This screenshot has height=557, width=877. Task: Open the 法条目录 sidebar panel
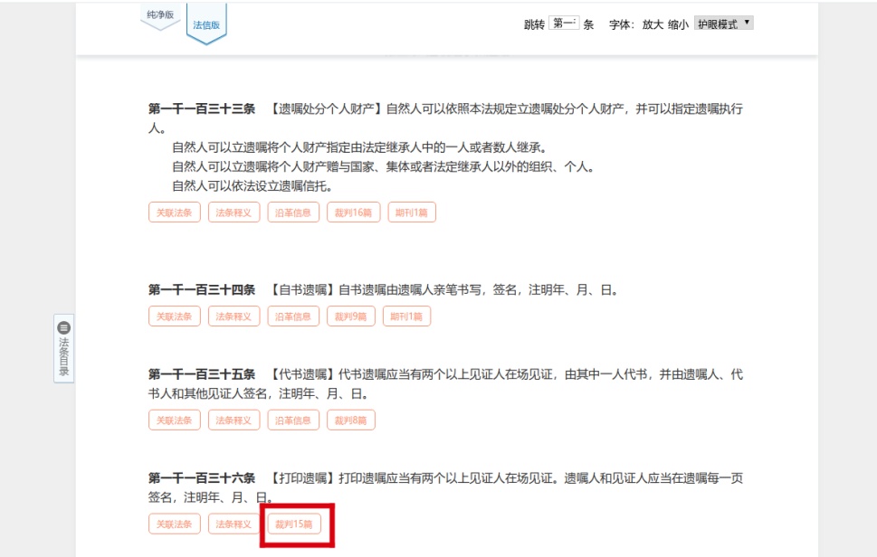(x=63, y=351)
